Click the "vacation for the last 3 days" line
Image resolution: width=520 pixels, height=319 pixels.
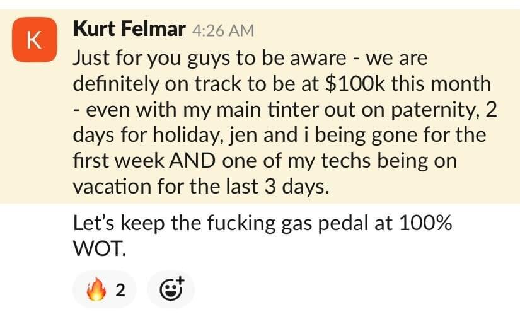click(201, 187)
